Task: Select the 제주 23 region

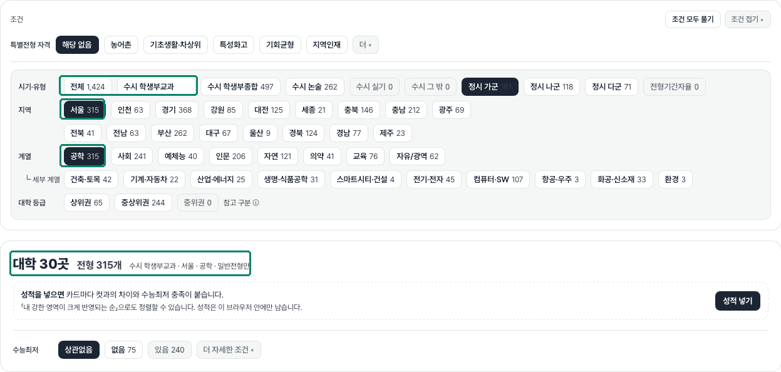Action: 392,133
